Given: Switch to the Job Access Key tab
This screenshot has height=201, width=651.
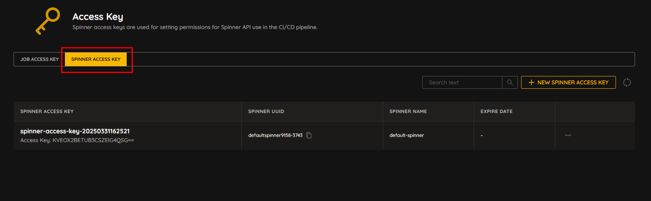Looking at the screenshot, I should (39, 59).
